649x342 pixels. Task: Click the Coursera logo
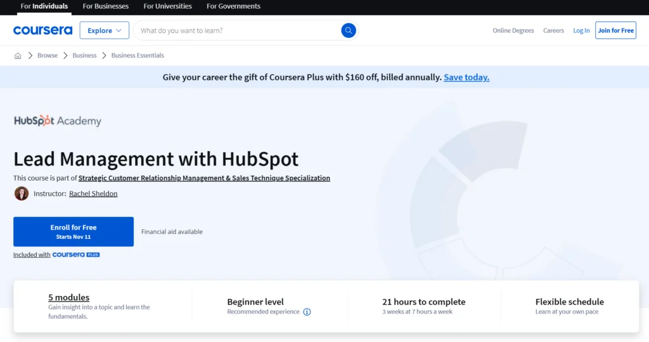42,30
